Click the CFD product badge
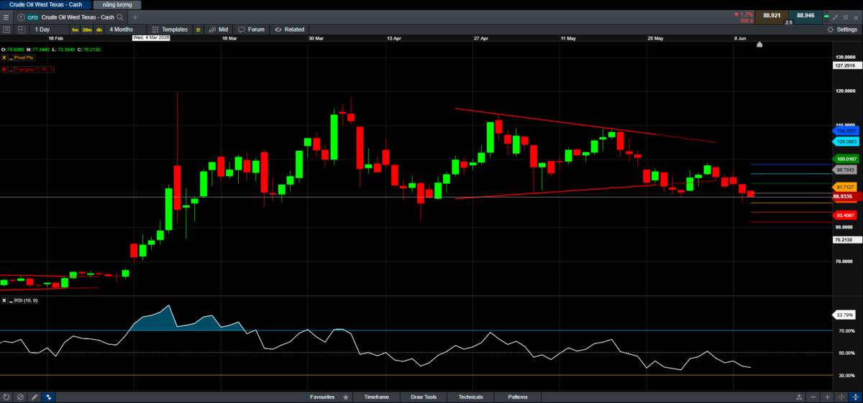Viewport: 863px width, 403px height. [x=33, y=17]
